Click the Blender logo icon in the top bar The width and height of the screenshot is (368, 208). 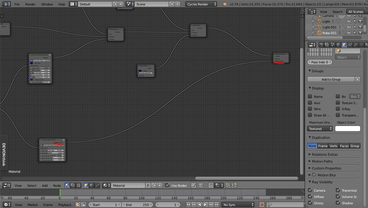tap(225, 4)
